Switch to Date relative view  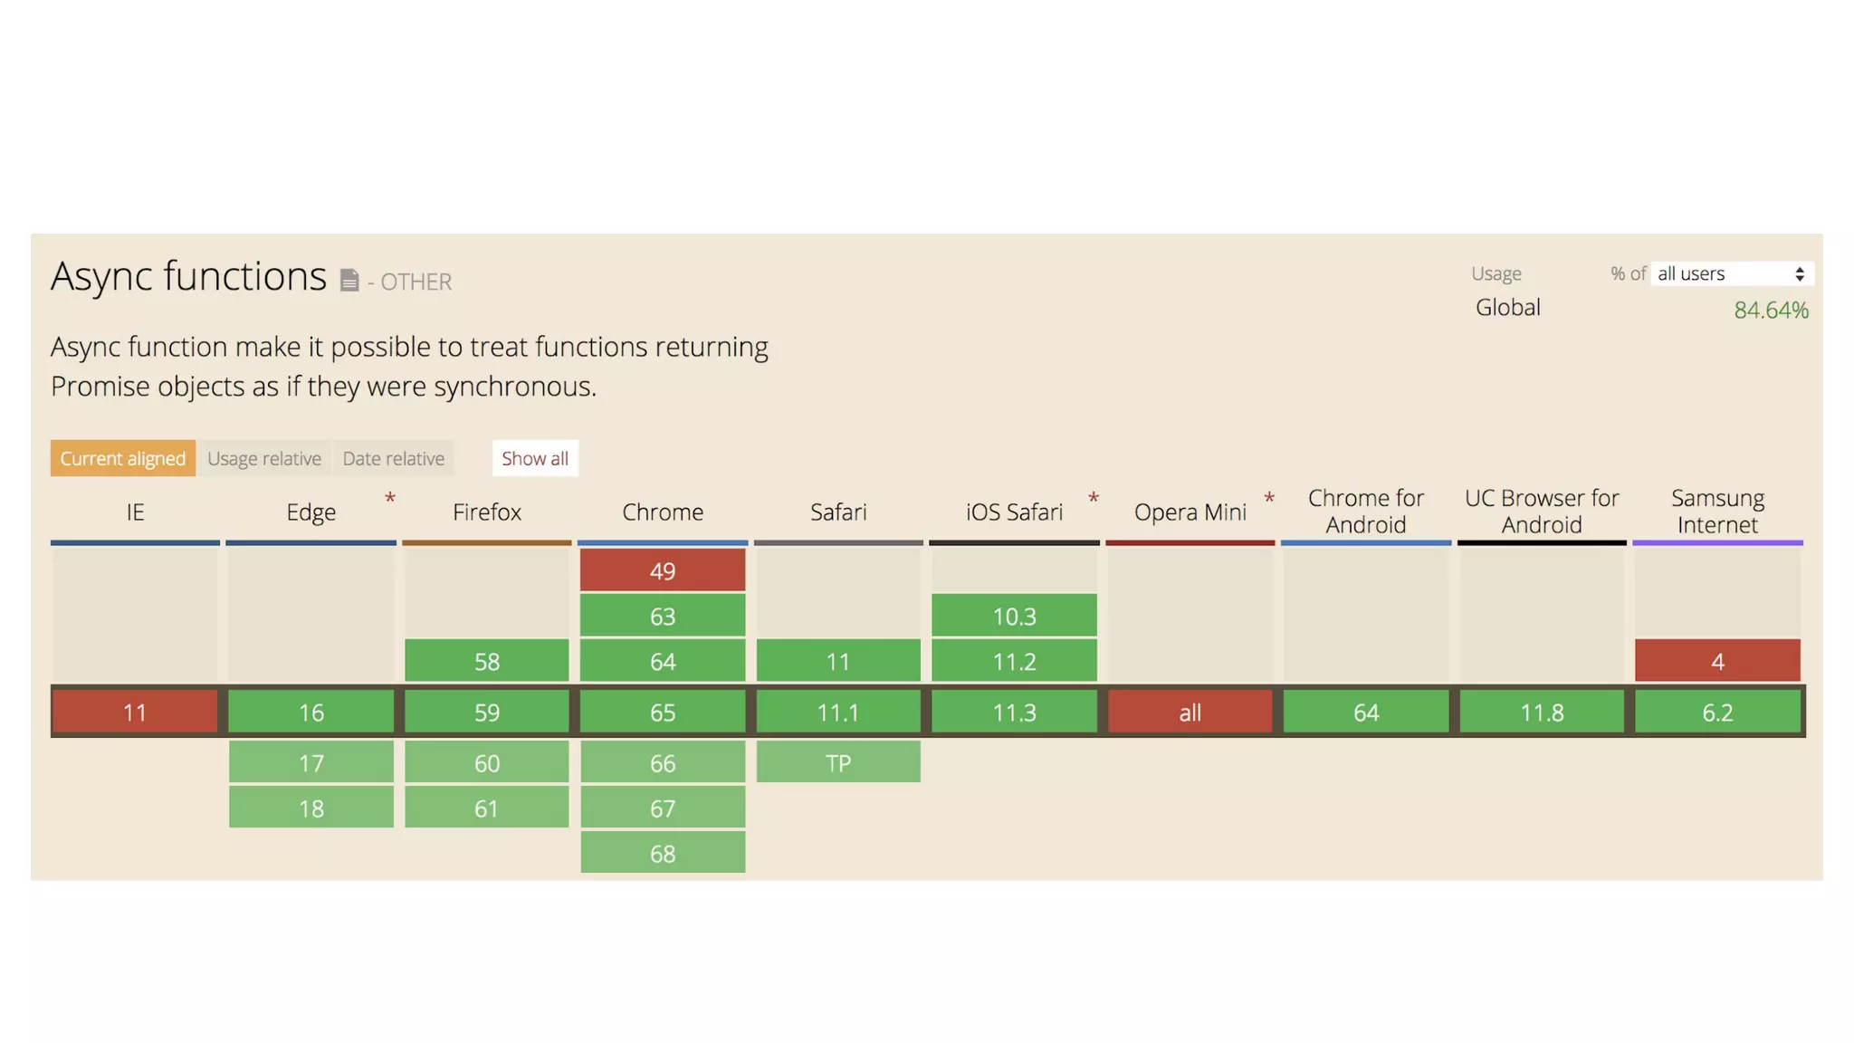pos(393,458)
